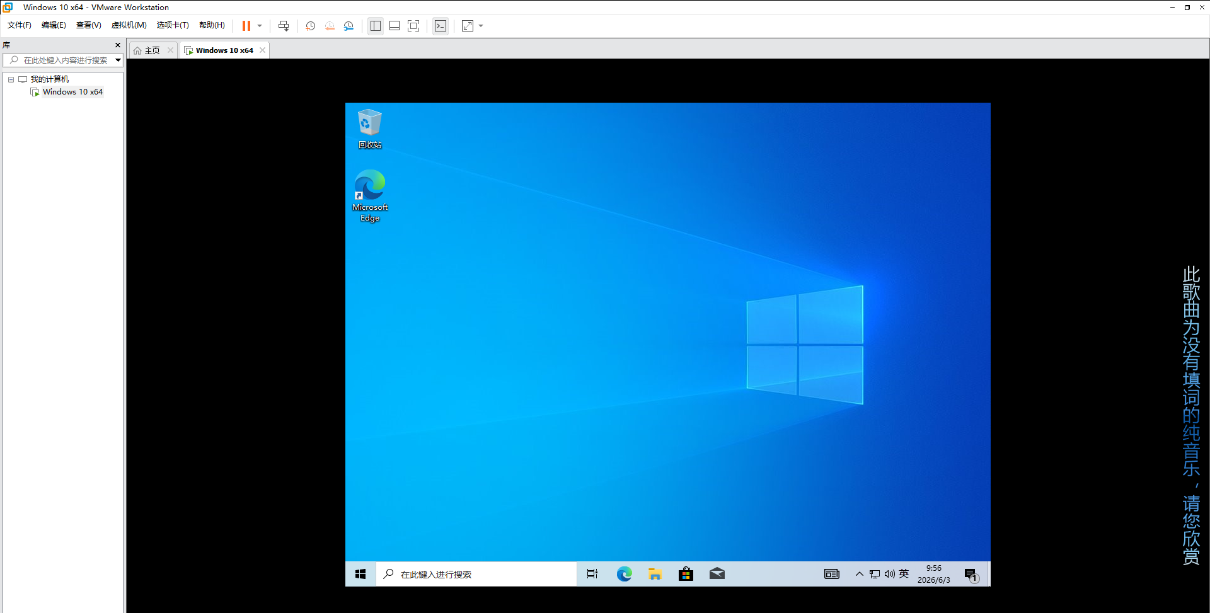
Task: Open Microsoft Store from the guest taskbar
Action: tap(686, 574)
